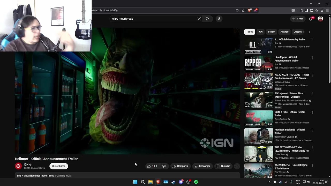Screen dimensions: 331x186
Task: Open options menu for Kaiju No. 8 video
Action: [312, 75]
